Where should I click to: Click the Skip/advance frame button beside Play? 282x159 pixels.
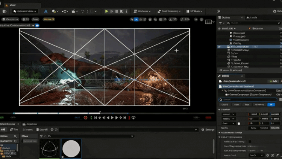(x=112, y=11)
